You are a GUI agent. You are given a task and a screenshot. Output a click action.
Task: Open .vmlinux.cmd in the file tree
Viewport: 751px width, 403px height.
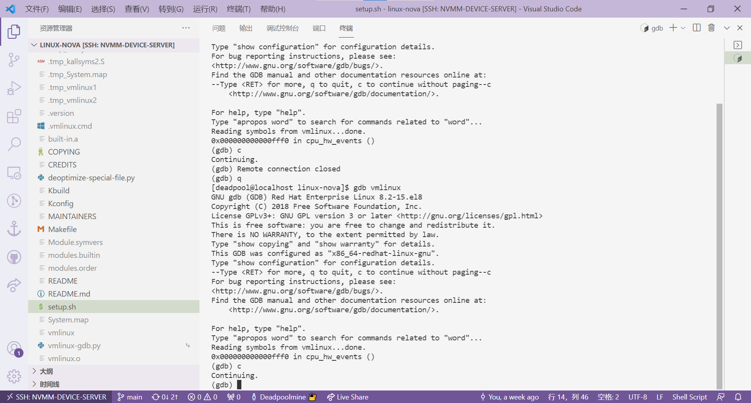tap(114, 126)
